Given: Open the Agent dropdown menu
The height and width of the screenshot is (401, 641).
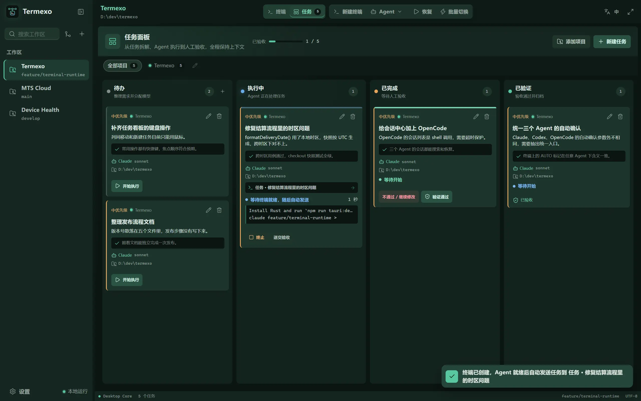Looking at the screenshot, I should tap(386, 12).
